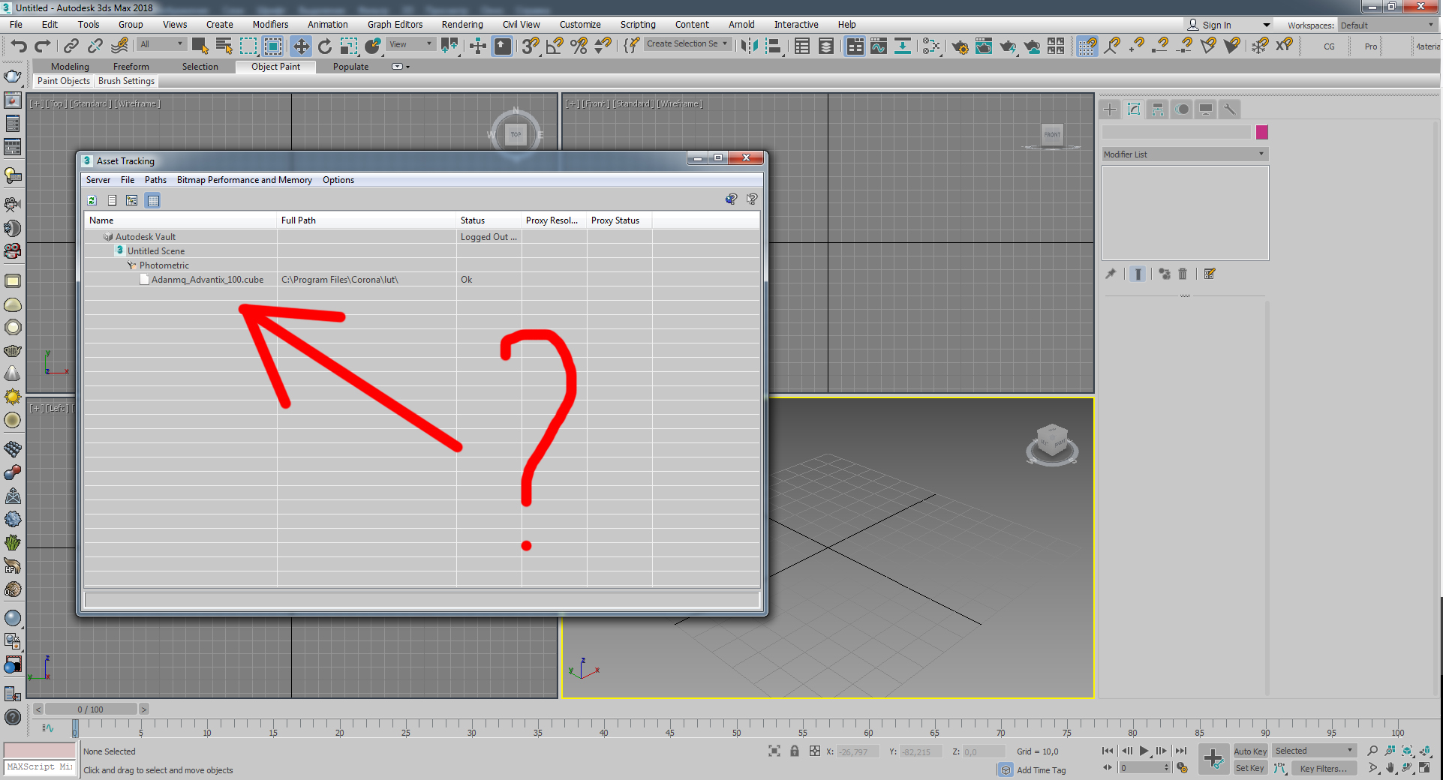Open the ribbon minimize options dropdown
The image size is (1443, 780).
[x=401, y=67]
